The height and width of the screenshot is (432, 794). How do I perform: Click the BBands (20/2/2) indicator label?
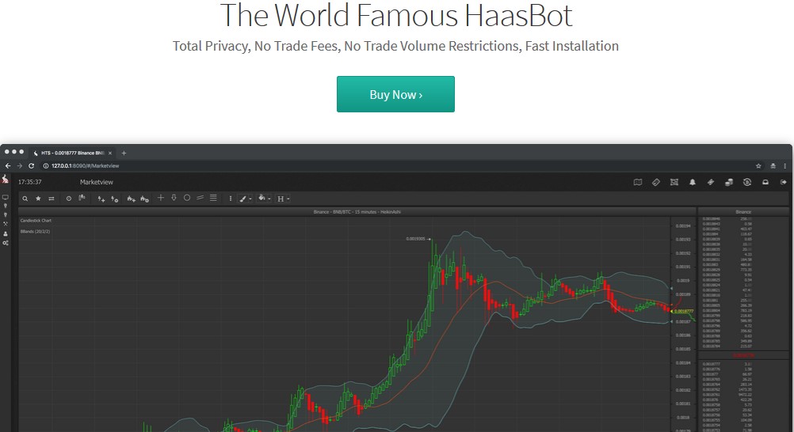point(35,231)
